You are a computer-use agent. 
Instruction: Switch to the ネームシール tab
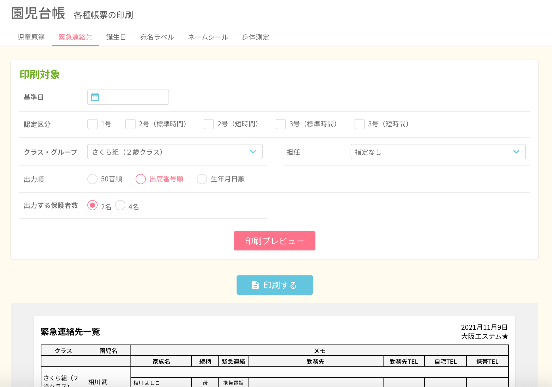pyautogui.click(x=208, y=37)
